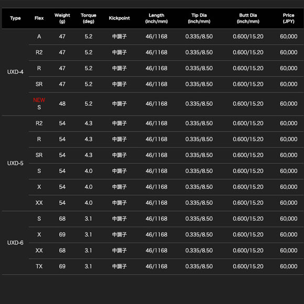Viewport: 304px width, 304px height.
Task: Click the red NEW label
Action: [39, 100]
